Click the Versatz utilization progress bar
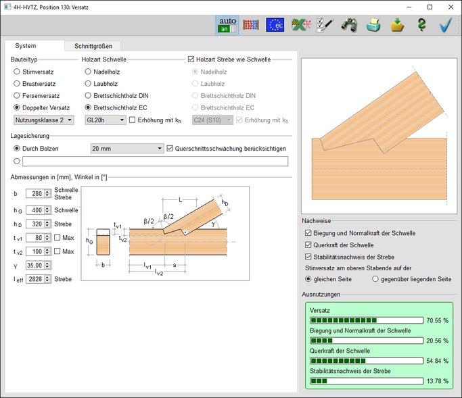Screen dimensions: 462x398 [366, 320]
